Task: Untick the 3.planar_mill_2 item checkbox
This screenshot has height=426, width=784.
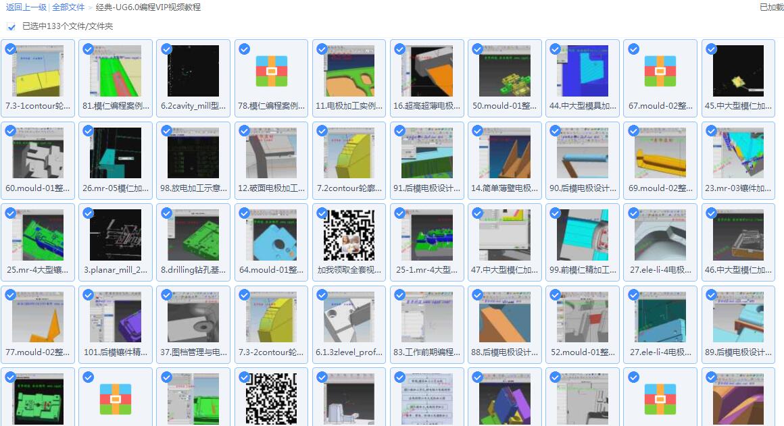Action: (89, 213)
